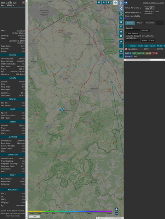This screenshot has width=165, height=219.
Task: Click the L map button
Action: click(x=121, y=18)
